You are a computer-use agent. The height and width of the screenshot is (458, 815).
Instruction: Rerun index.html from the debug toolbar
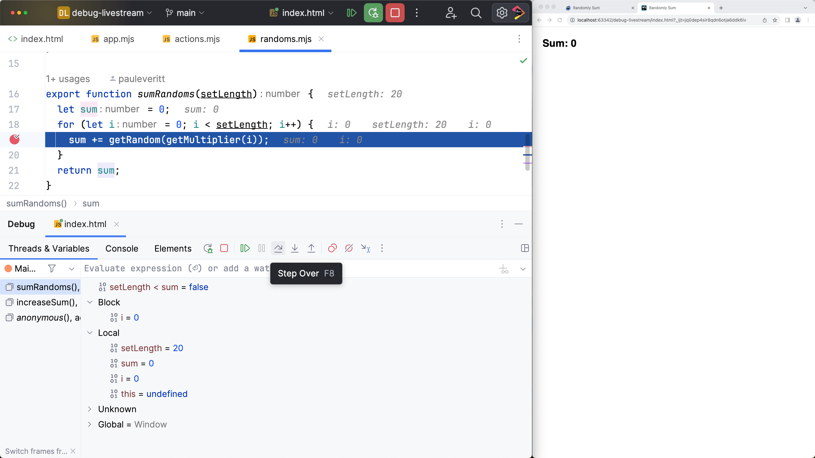pos(208,248)
